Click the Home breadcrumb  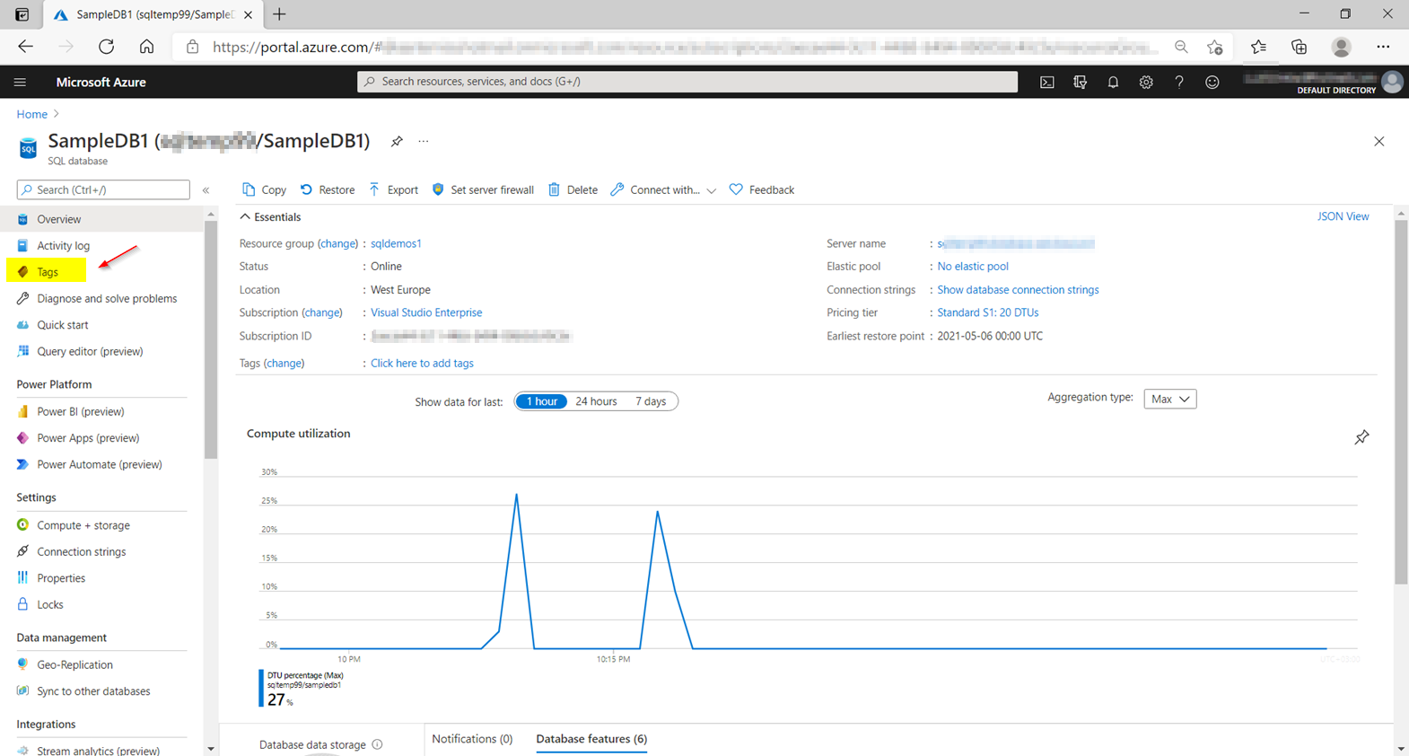(31, 114)
